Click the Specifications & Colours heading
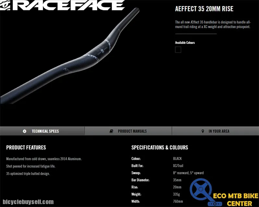The height and width of the screenshot is (207, 259). click(x=159, y=147)
